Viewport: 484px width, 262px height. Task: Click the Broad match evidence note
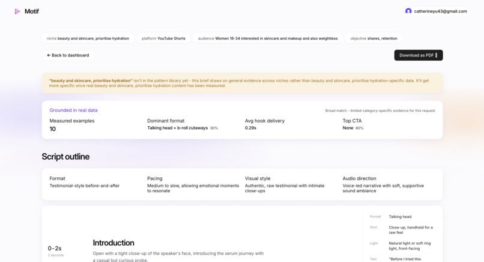click(380, 111)
